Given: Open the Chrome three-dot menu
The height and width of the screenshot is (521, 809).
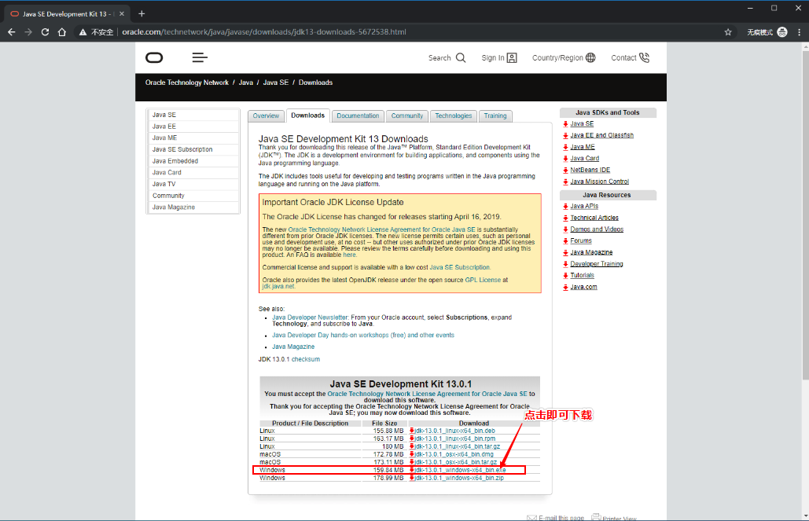Looking at the screenshot, I should 799,32.
